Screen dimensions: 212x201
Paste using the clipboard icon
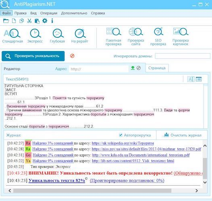(x=37, y=21)
